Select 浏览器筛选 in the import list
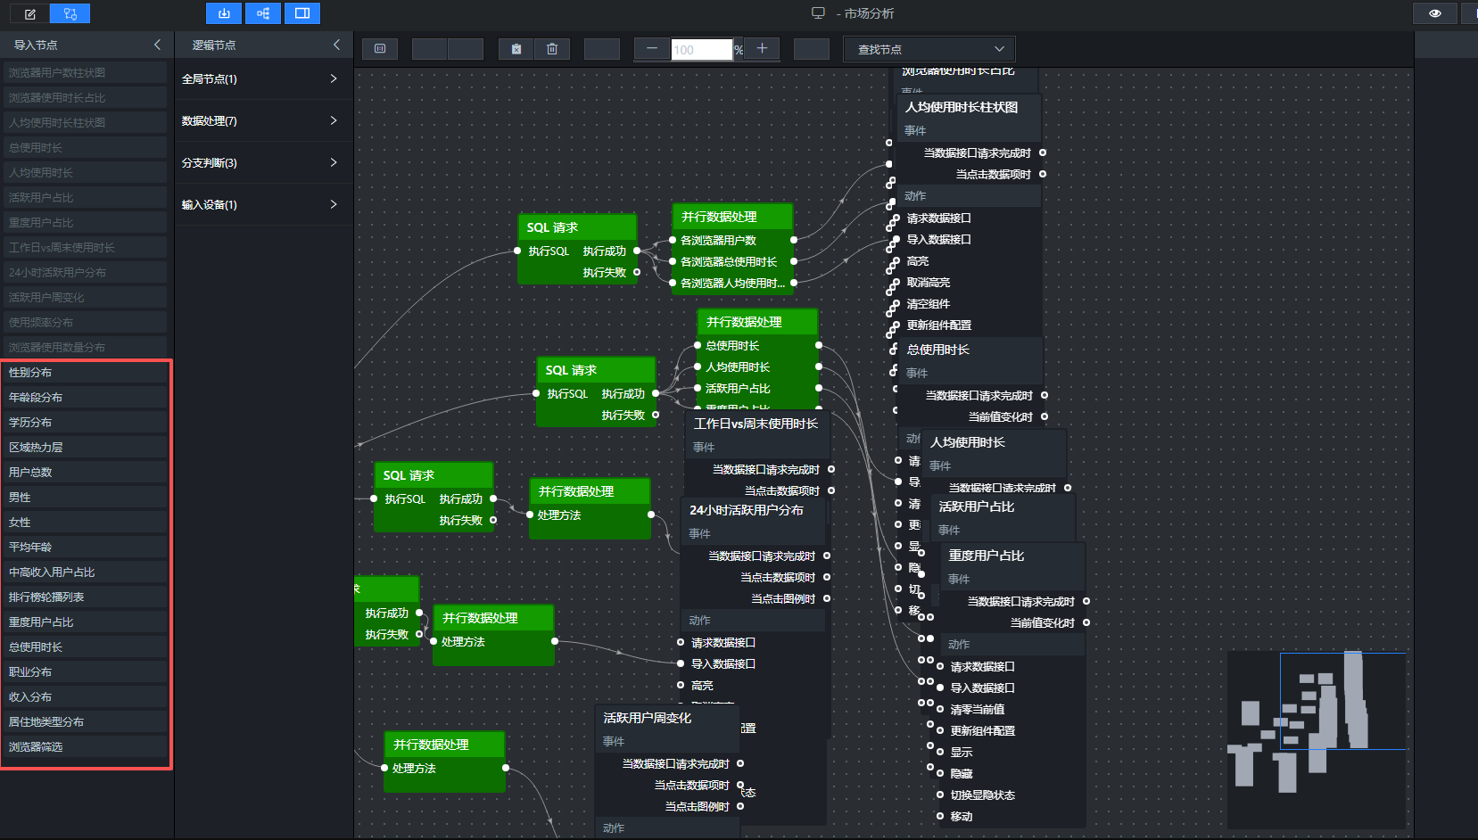The width and height of the screenshot is (1478, 840). pos(86,747)
